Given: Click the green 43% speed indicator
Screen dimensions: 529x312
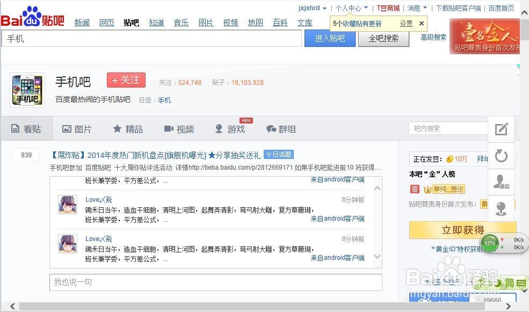Looking at the screenshot, I should tap(489, 243).
